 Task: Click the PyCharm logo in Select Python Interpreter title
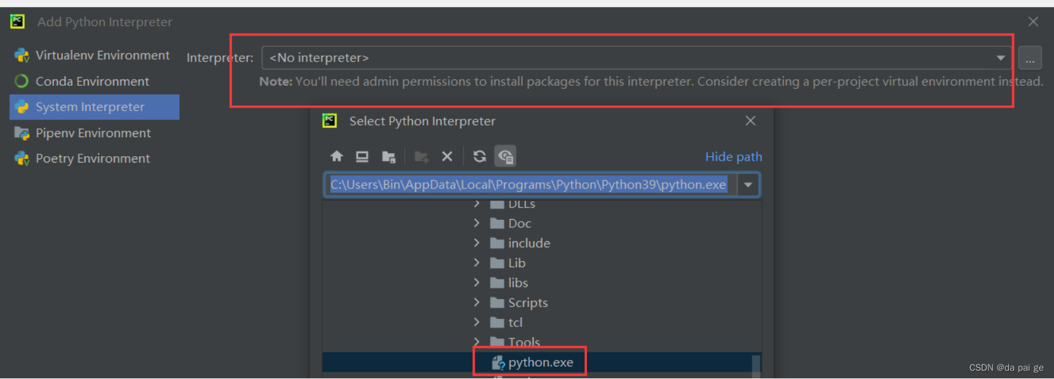pyautogui.click(x=330, y=121)
